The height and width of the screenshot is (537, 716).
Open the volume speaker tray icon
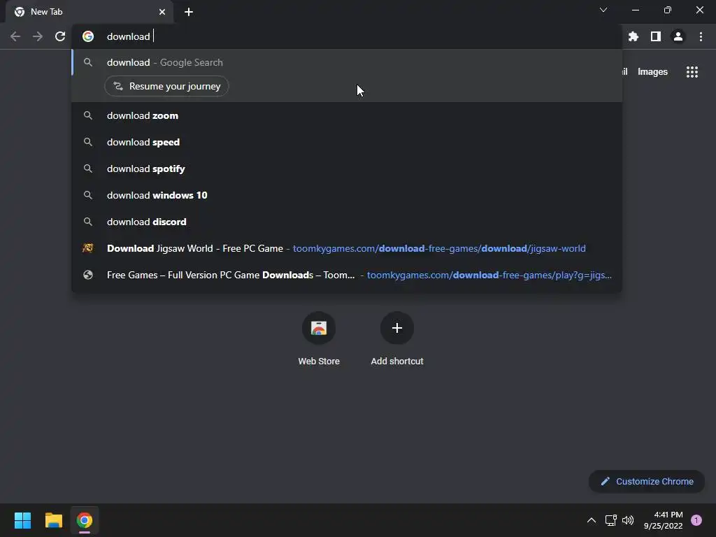point(628,520)
